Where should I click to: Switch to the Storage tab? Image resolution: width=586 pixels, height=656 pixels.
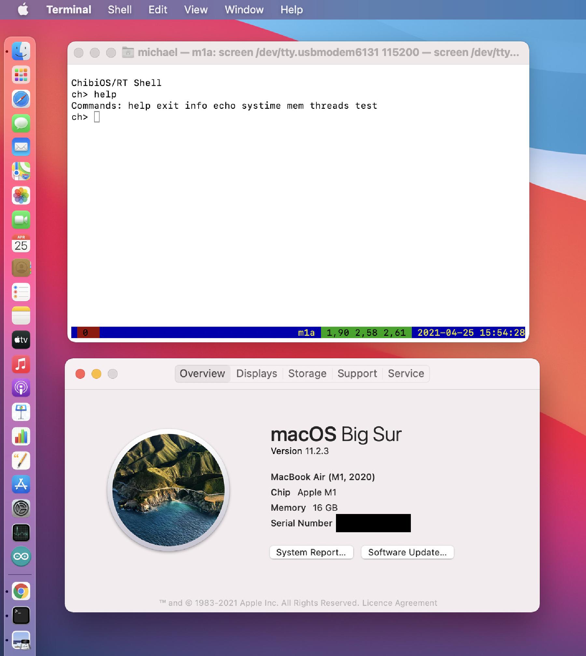coord(307,374)
